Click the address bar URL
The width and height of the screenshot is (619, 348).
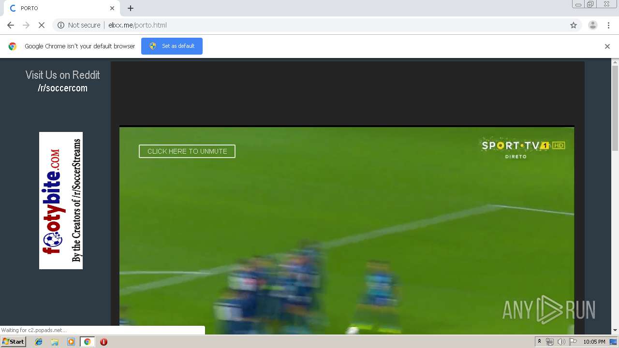[137, 25]
